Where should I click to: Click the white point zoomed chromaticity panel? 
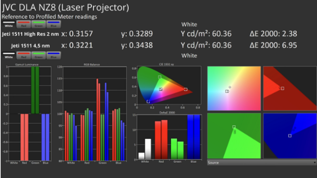tap(234, 88)
